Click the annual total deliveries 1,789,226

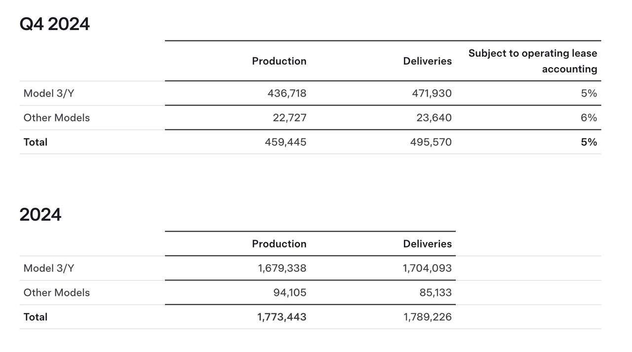pyautogui.click(x=428, y=317)
